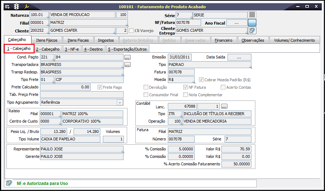Click ellipsis button beside Contábil Lanc.
Image resolution: width=325 pixels, height=191 pixels.
click(224, 107)
